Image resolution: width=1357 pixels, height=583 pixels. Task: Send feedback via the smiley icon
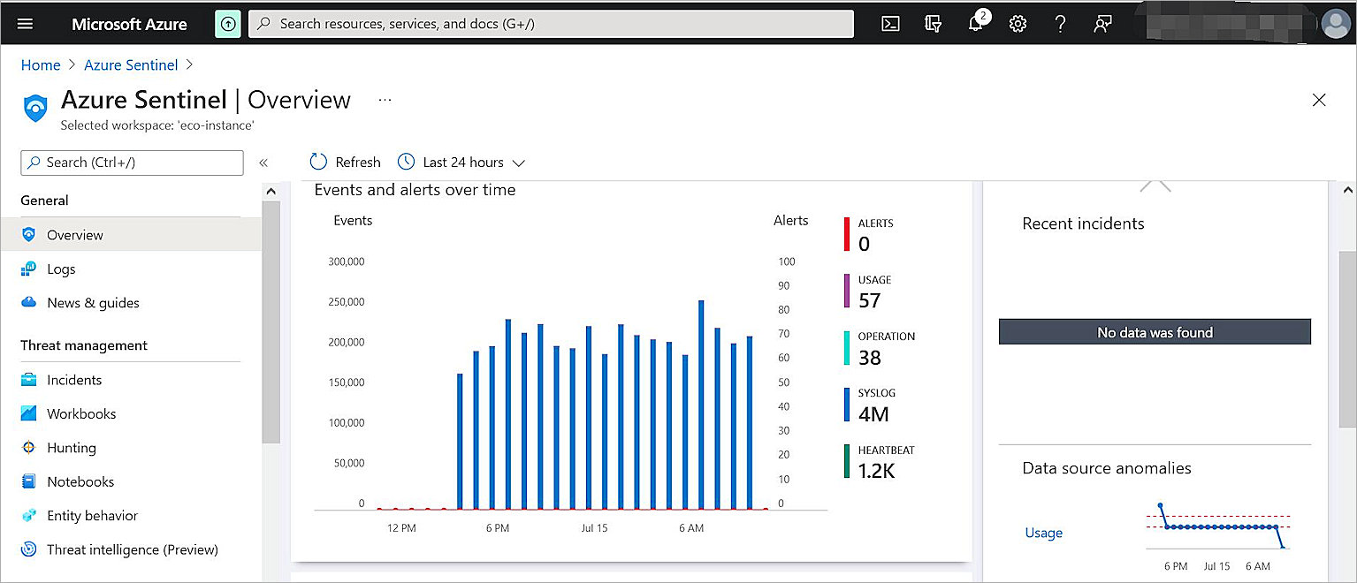[x=1102, y=24]
